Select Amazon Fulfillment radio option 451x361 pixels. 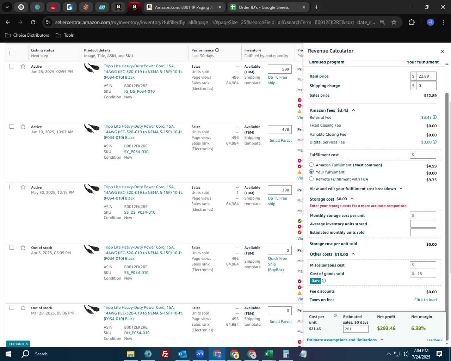tap(311, 165)
